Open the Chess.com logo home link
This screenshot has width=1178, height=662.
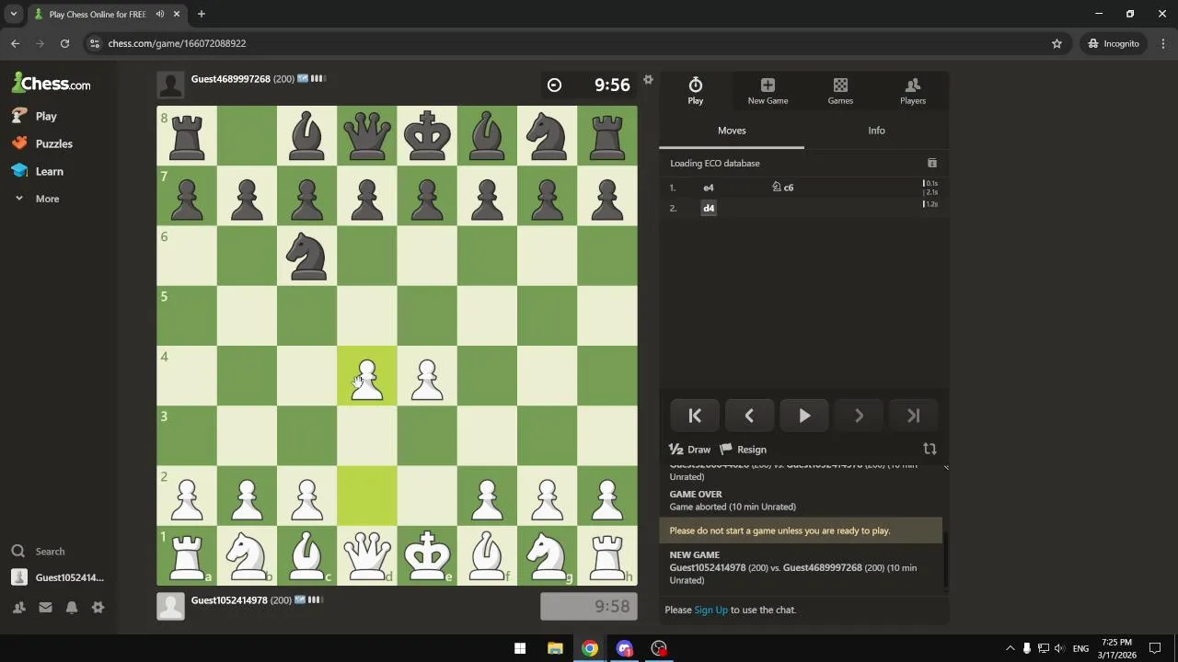coord(51,83)
